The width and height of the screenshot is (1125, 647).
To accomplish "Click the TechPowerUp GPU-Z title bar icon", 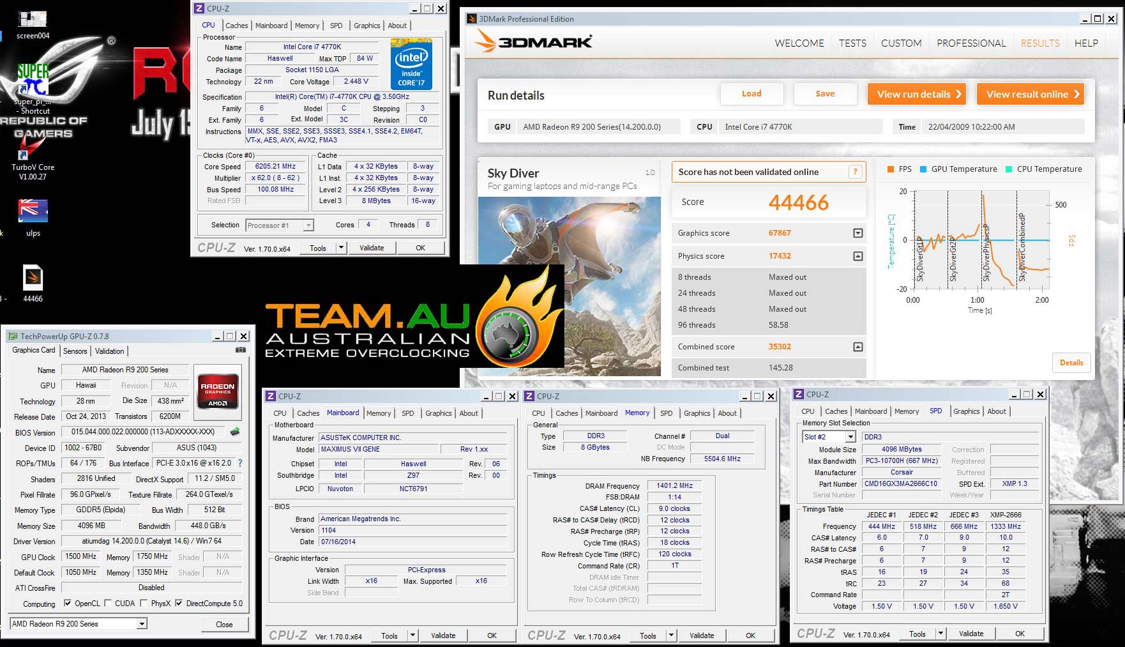I will [x=13, y=336].
